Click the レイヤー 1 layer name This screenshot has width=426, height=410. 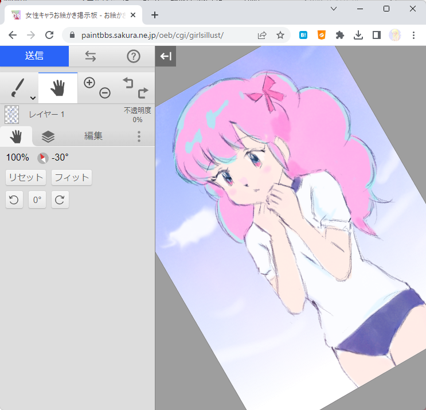[47, 114]
